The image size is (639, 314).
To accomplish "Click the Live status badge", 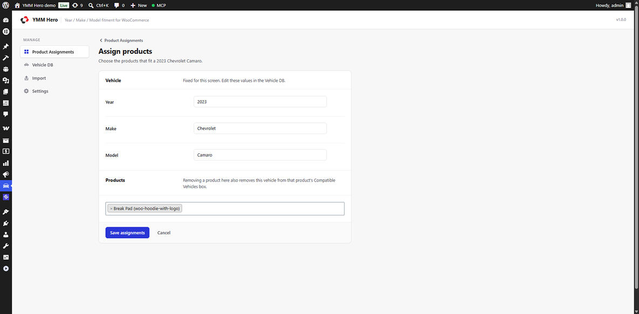I will (x=64, y=5).
